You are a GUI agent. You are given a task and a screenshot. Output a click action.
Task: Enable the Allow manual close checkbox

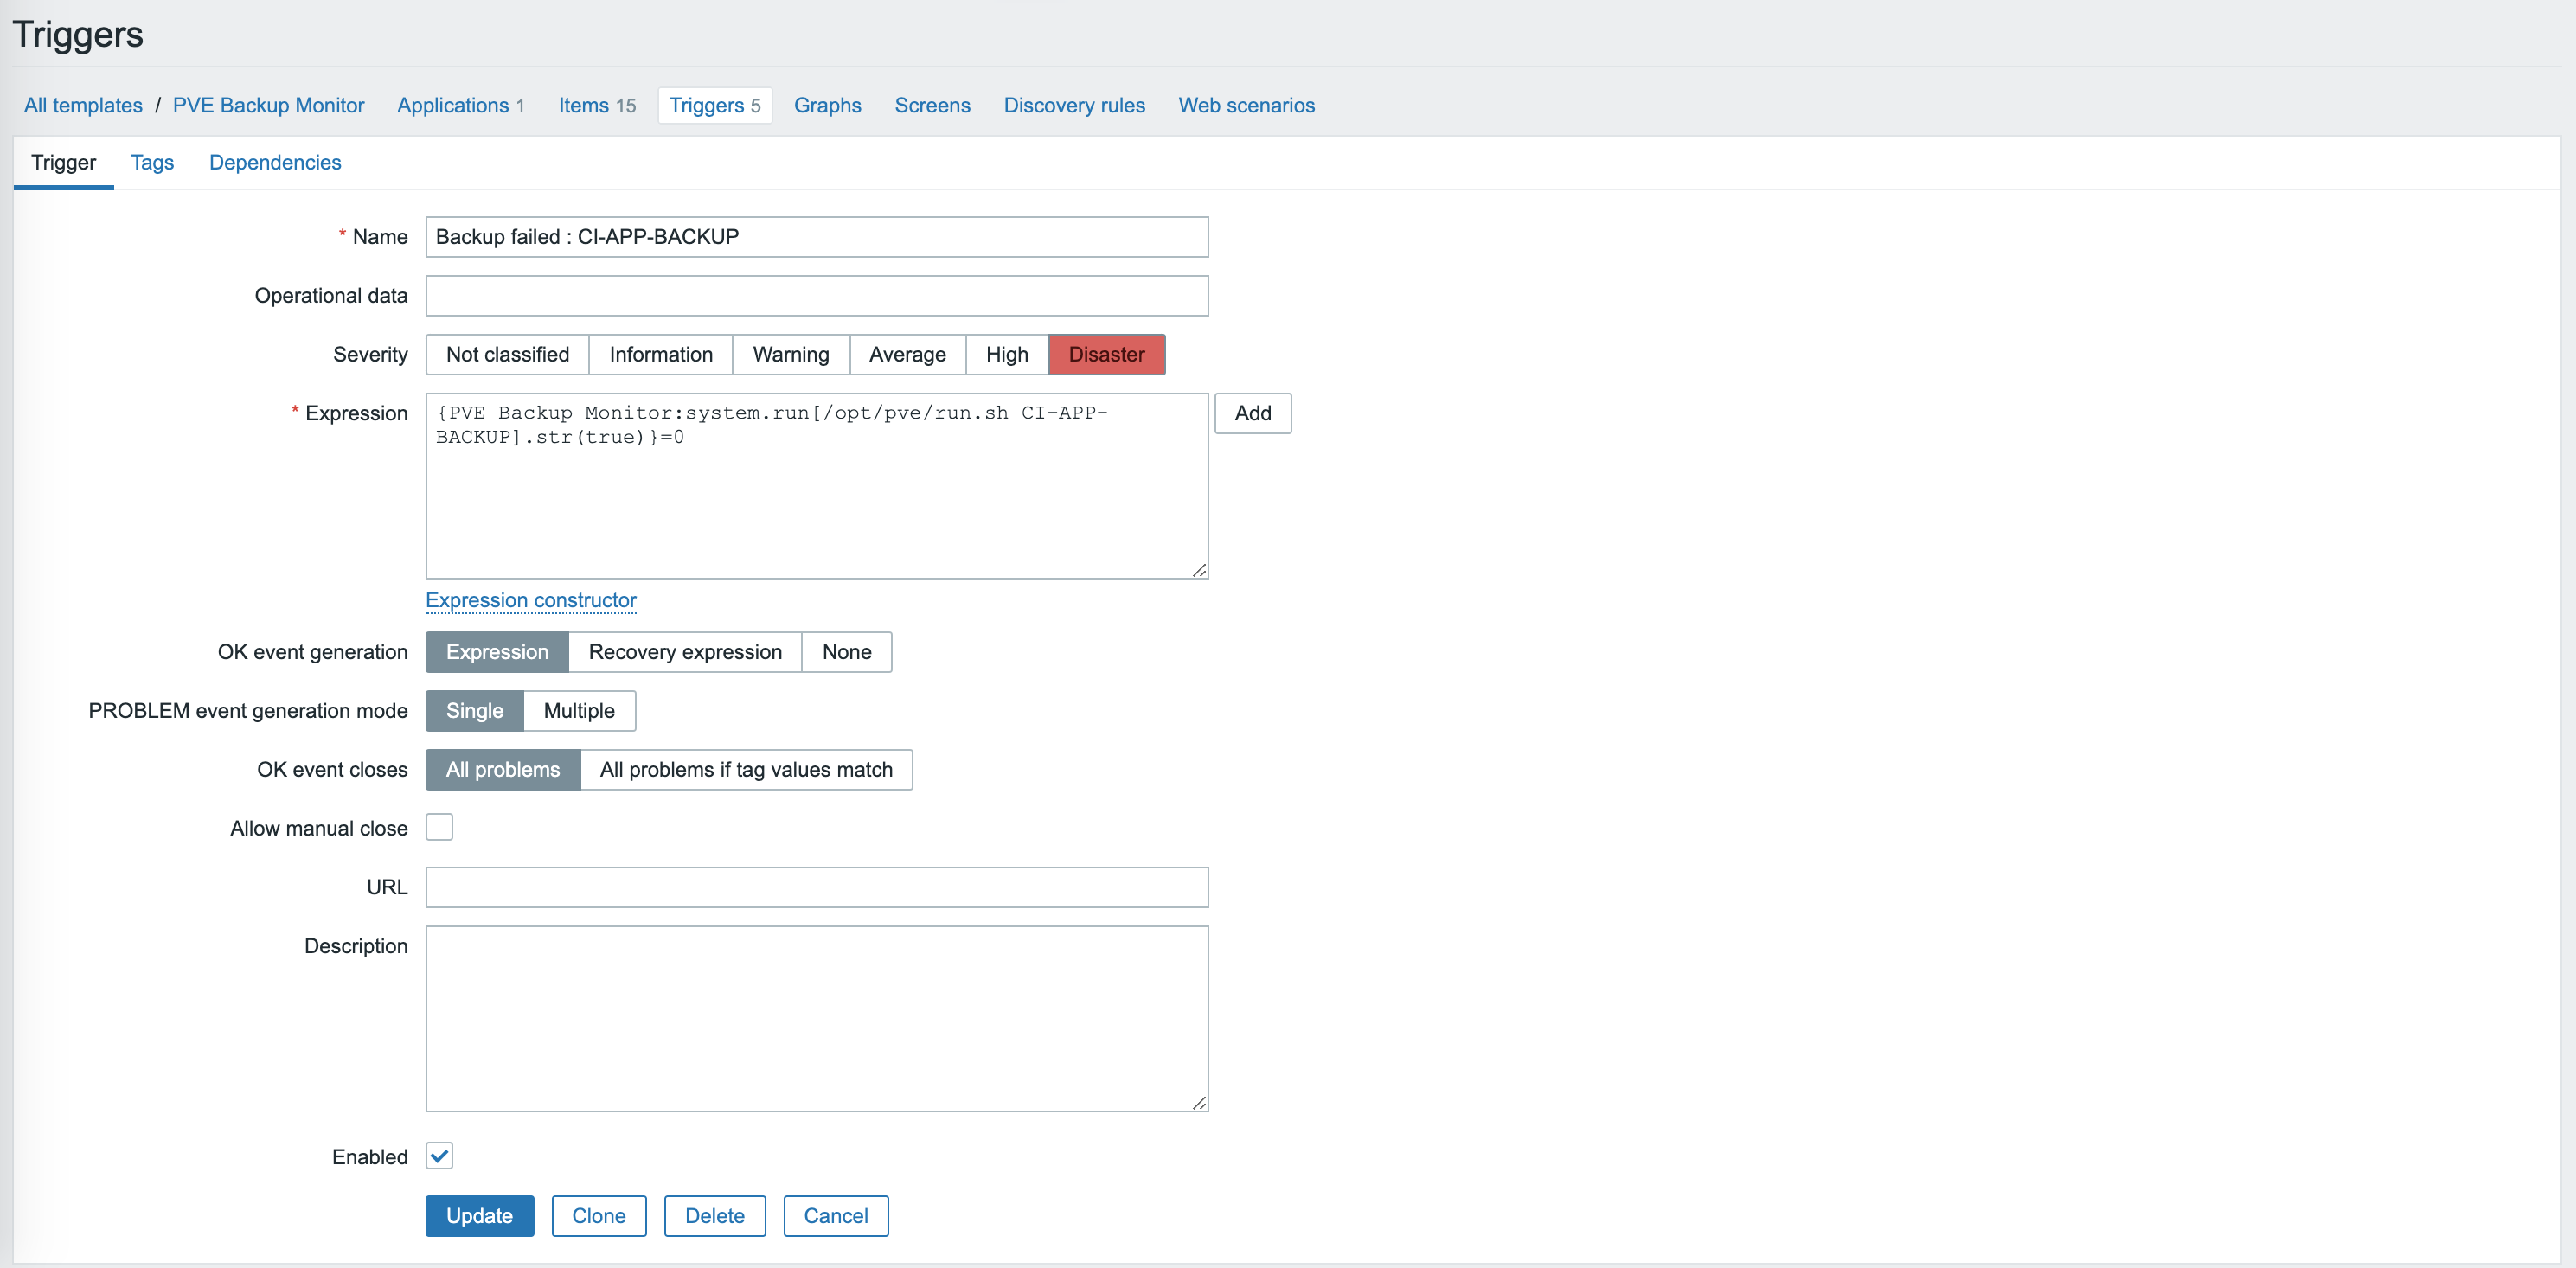coord(439,827)
